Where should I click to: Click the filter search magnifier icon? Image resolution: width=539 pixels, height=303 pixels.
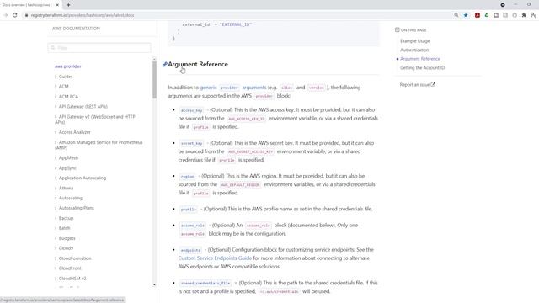point(53,48)
